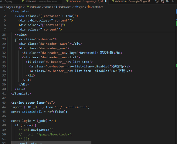The image size is (177, 144).
Task: Open 'pages' breadcrumb dropdown
Action: [9, 7]
